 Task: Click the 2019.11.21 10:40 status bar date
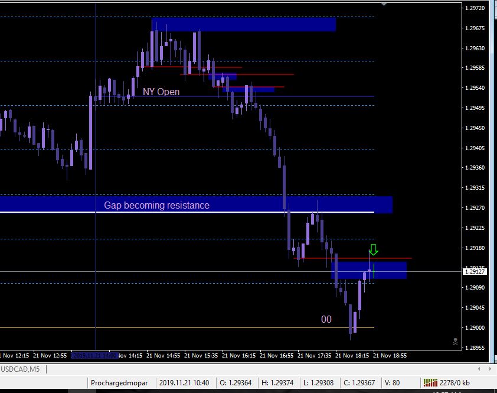(184, 383)
